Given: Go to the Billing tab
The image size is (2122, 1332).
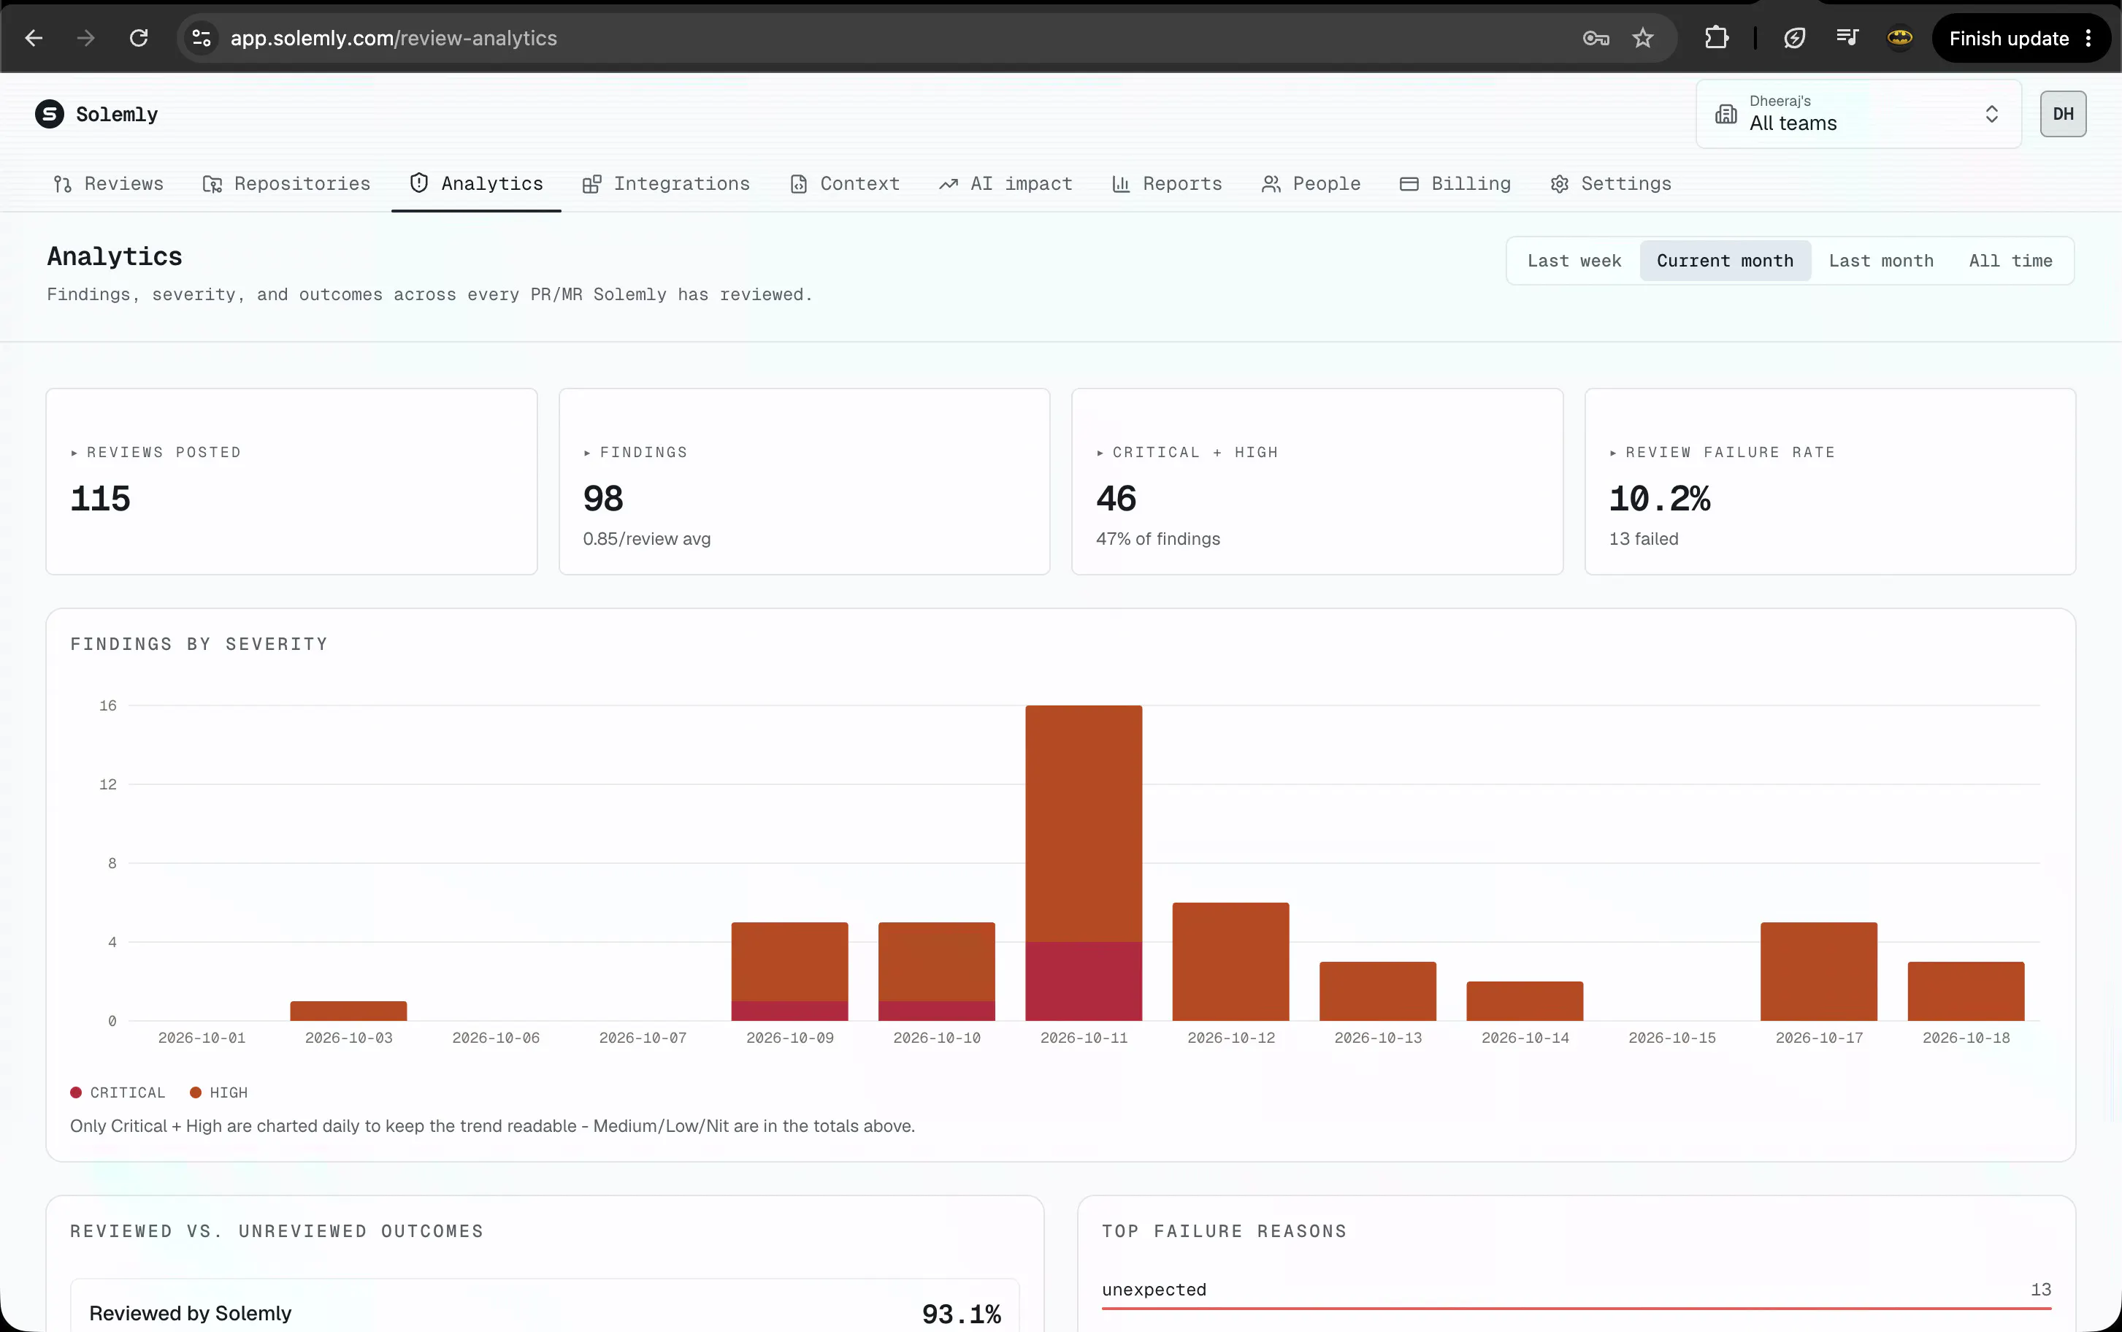Looking at the screenshot, I should [1455, 183].
